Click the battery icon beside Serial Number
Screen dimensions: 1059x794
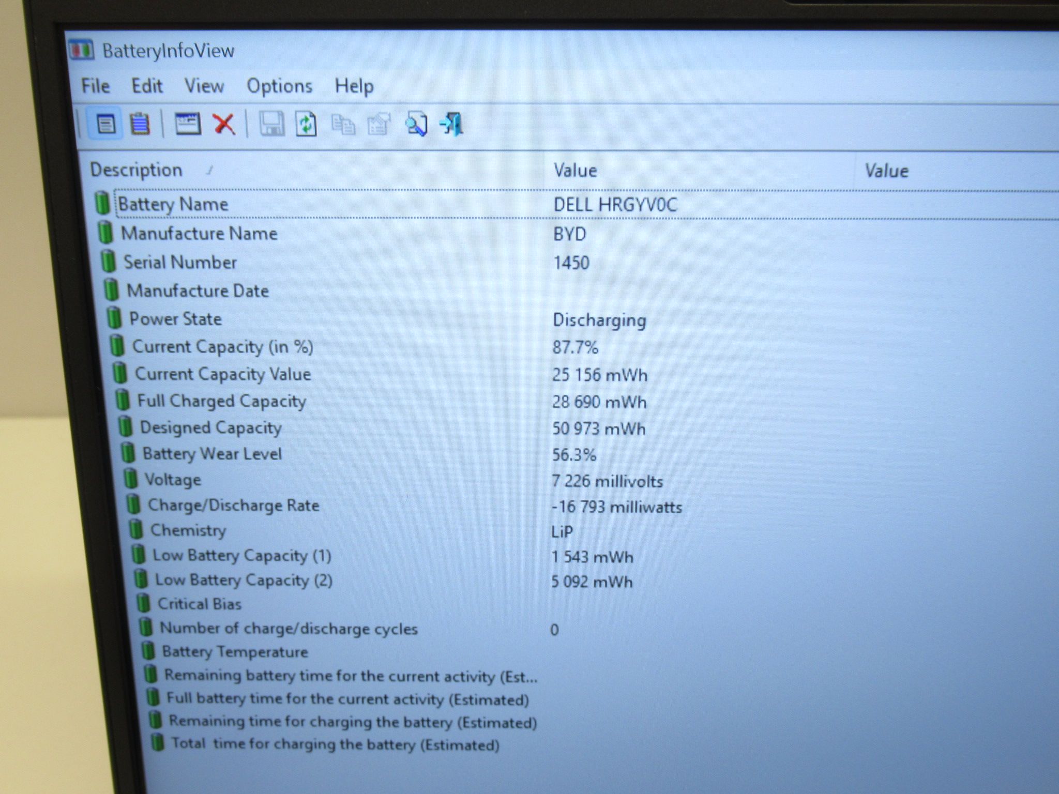click(x=108, y=262)
